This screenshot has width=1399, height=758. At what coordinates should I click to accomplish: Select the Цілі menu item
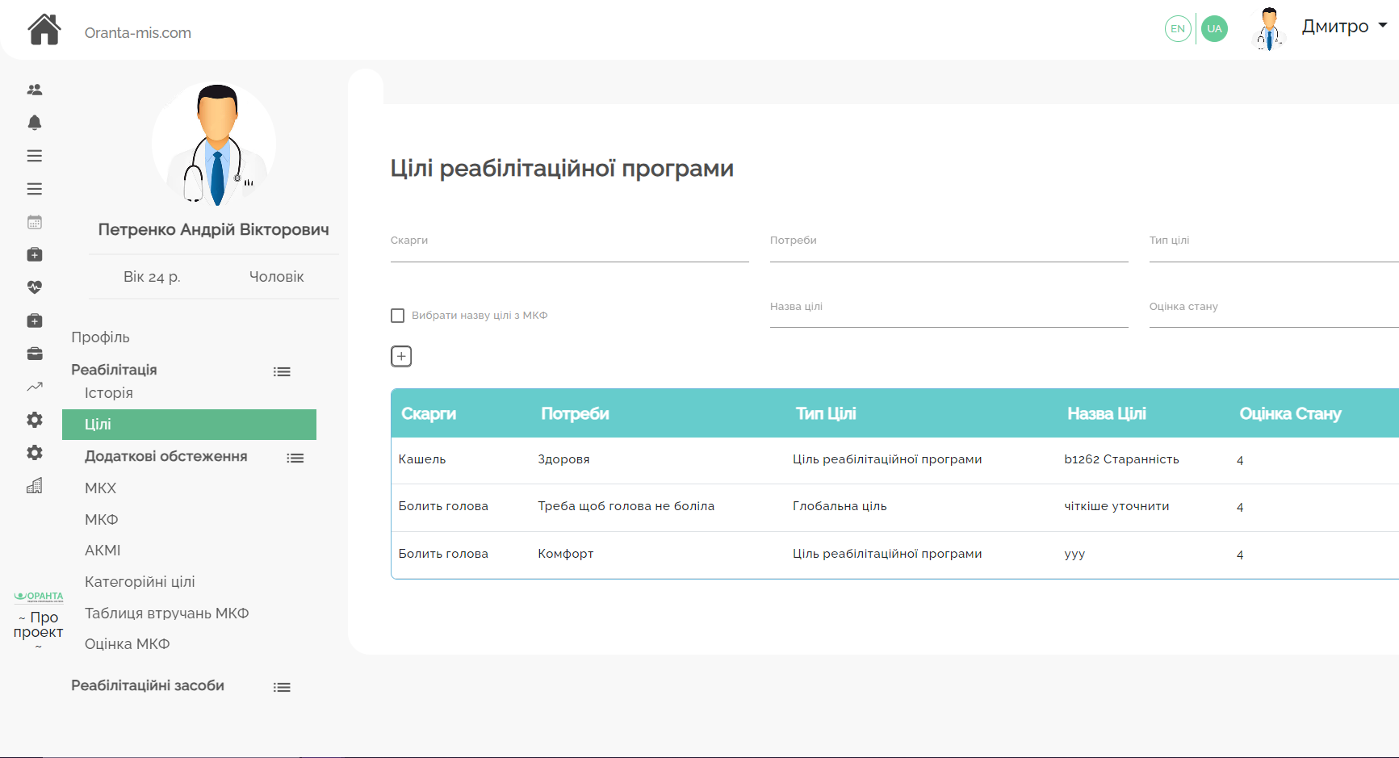pos(189,425)
